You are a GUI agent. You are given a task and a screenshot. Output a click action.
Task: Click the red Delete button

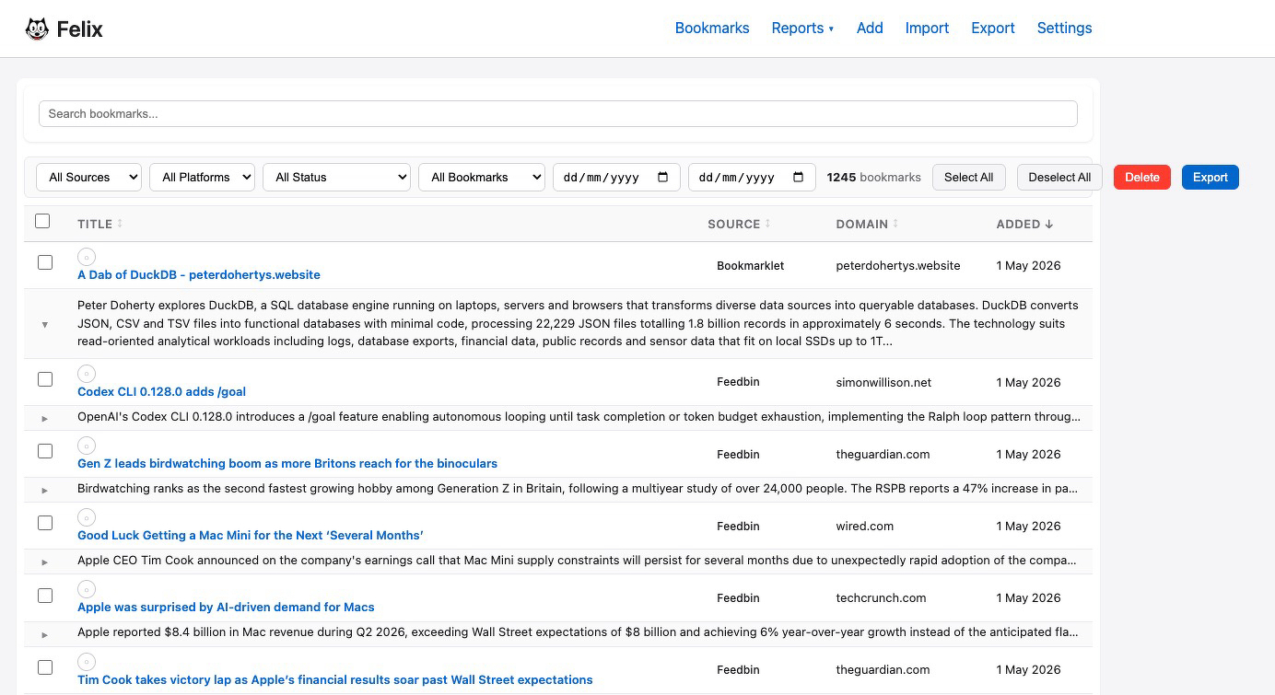coord(1142,177)
